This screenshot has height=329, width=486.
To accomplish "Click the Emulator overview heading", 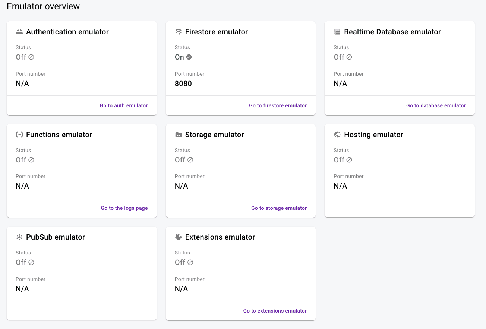I will 43,6.
